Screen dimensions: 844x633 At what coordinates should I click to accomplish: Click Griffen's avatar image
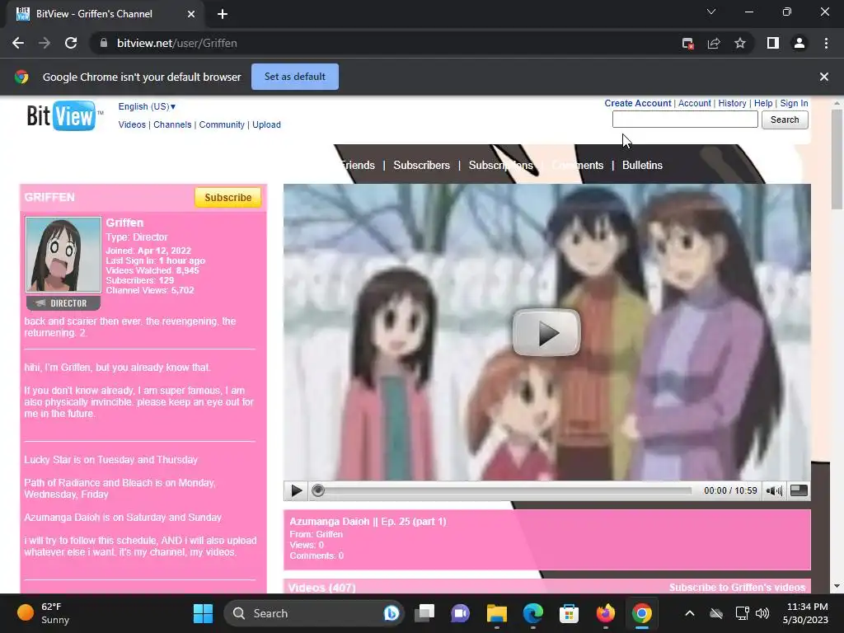pos(63,255)
